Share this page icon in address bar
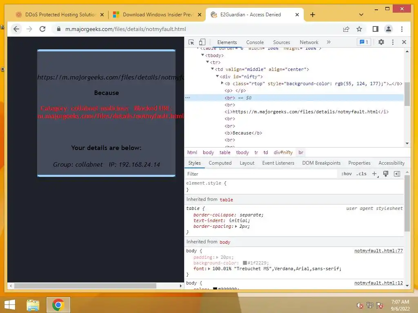Screen dimensions: 418x313 (346, 29)
